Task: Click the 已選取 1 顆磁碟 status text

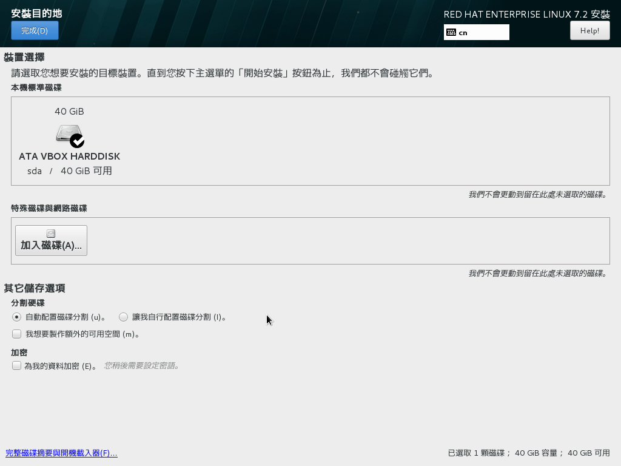Action: (x=529, y=453)
